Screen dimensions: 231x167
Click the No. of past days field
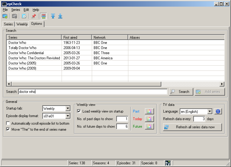pyautogui.click(x=122, y=119)
